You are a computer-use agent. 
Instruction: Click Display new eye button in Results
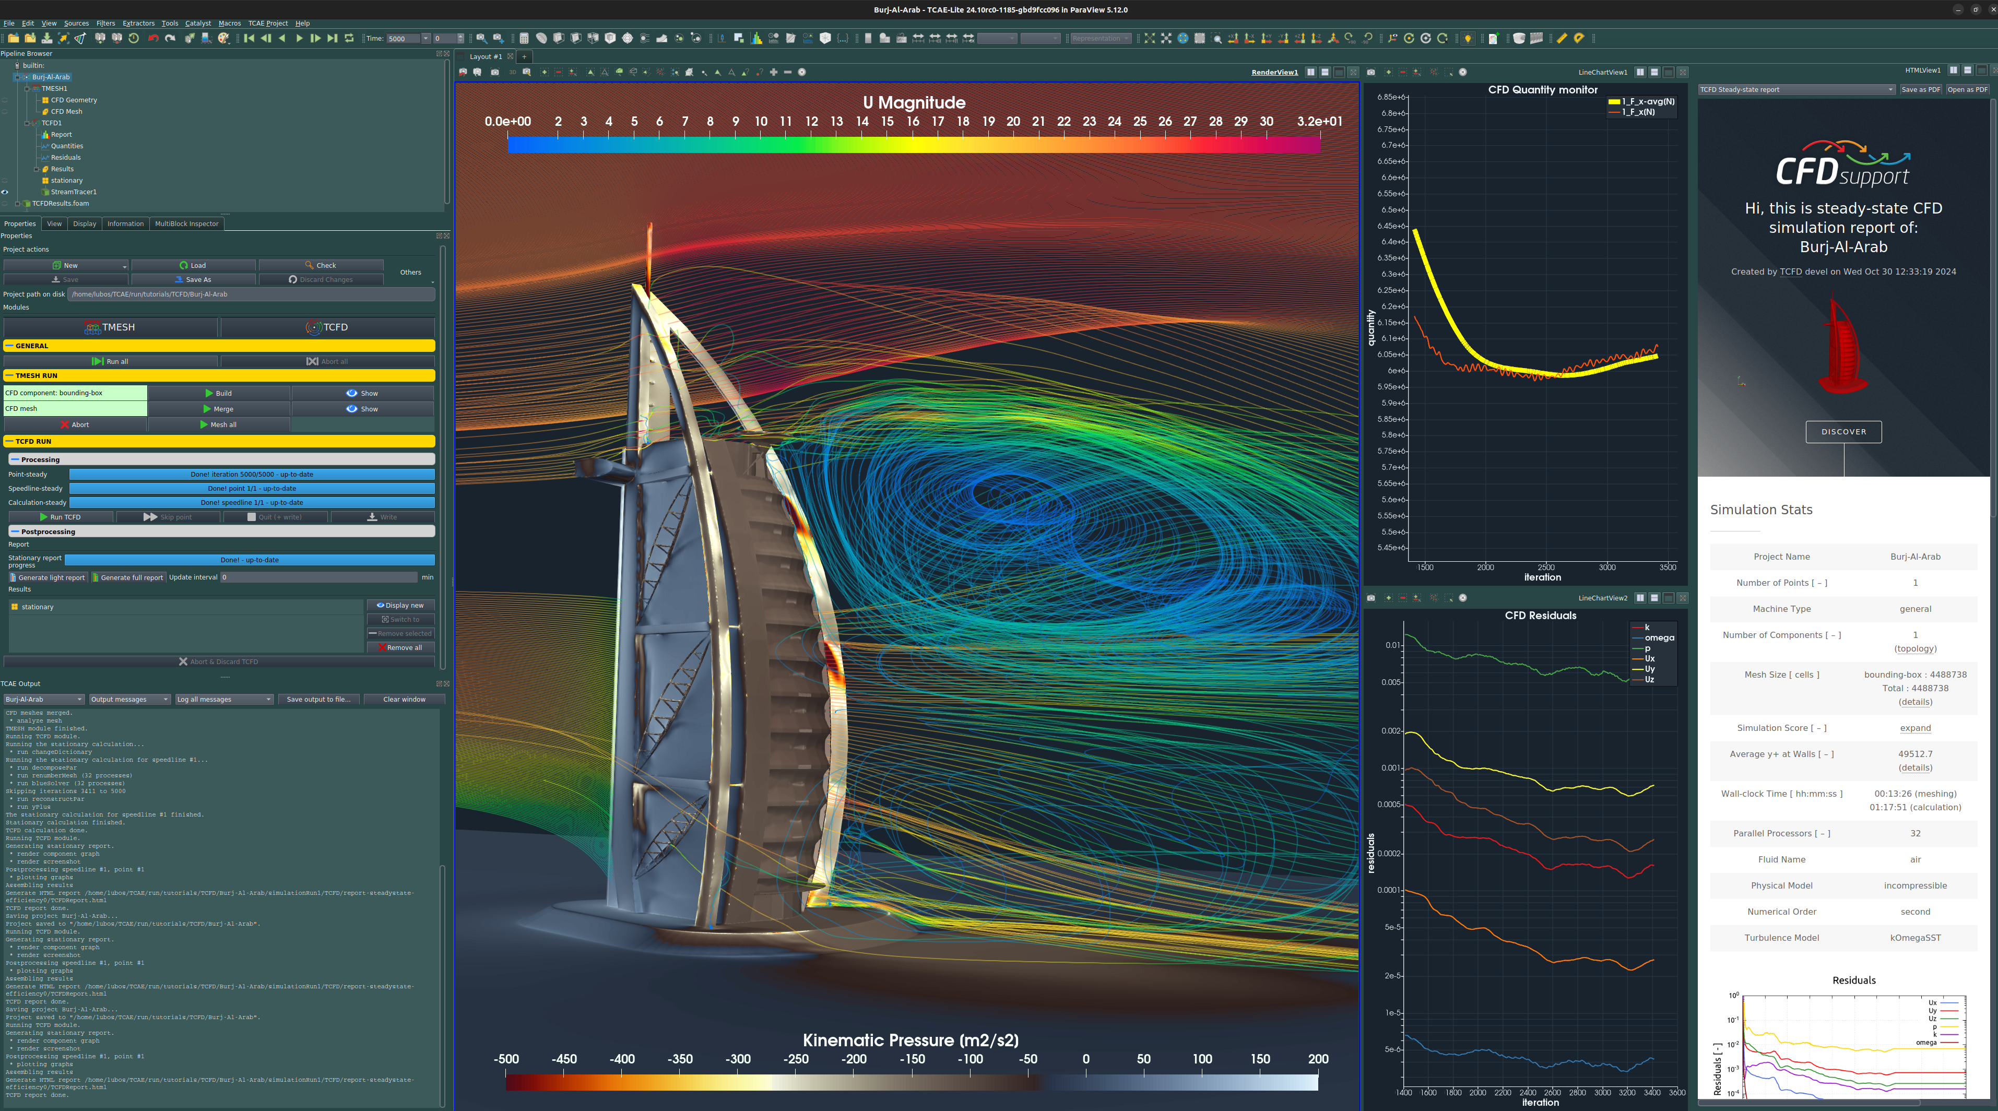pyautogui.click(x=400, y=605)
